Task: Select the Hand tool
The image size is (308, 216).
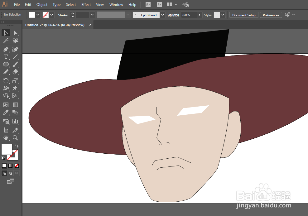Action: coord(6,138)
